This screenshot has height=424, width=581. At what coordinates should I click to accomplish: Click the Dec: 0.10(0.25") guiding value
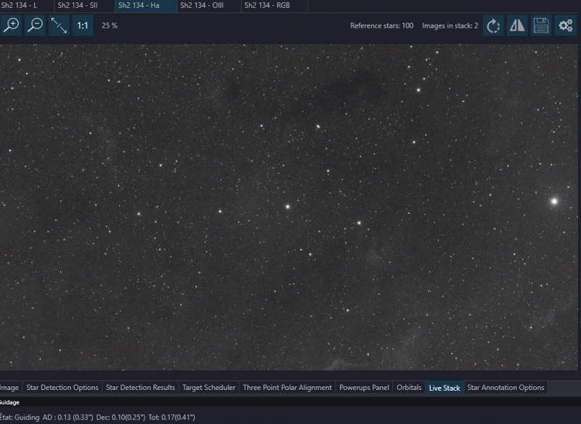121,417
